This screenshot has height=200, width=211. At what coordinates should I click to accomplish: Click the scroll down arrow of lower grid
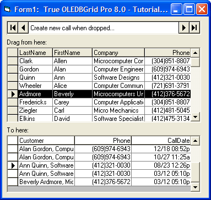195,187
